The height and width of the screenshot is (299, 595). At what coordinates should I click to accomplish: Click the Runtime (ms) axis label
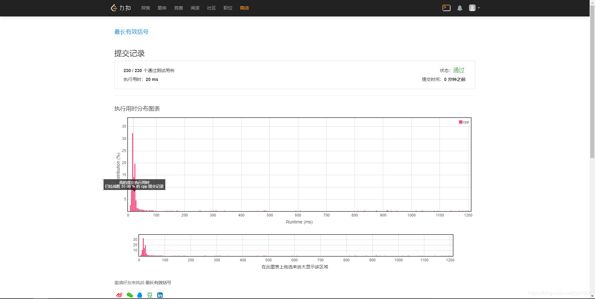[x=299, y=222]
